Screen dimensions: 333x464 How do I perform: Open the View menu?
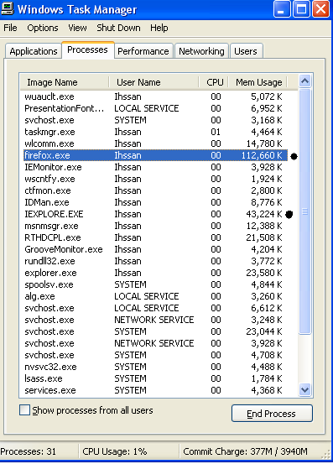click(x=77, y=28)
